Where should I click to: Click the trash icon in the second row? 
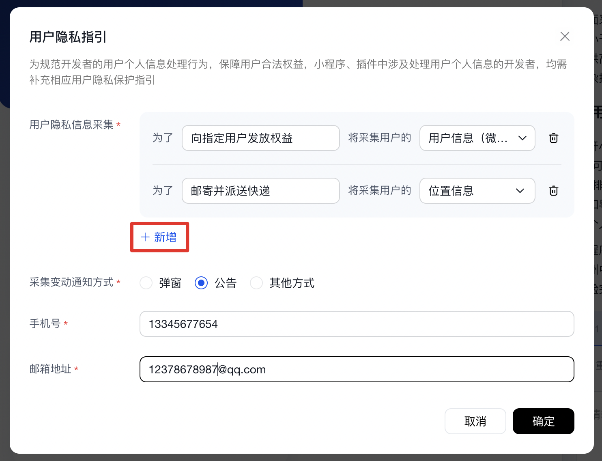(553, 191)
